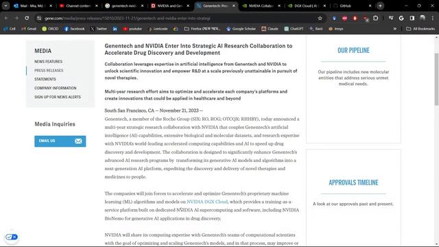Open the Our Pipeline card
The width and height of the screenshot is (439, 247).
point(353,90)
